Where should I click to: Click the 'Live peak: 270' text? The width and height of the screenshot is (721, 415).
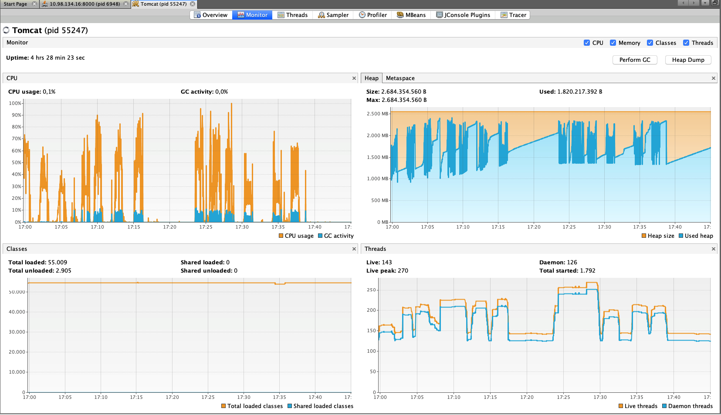(387, 271)
